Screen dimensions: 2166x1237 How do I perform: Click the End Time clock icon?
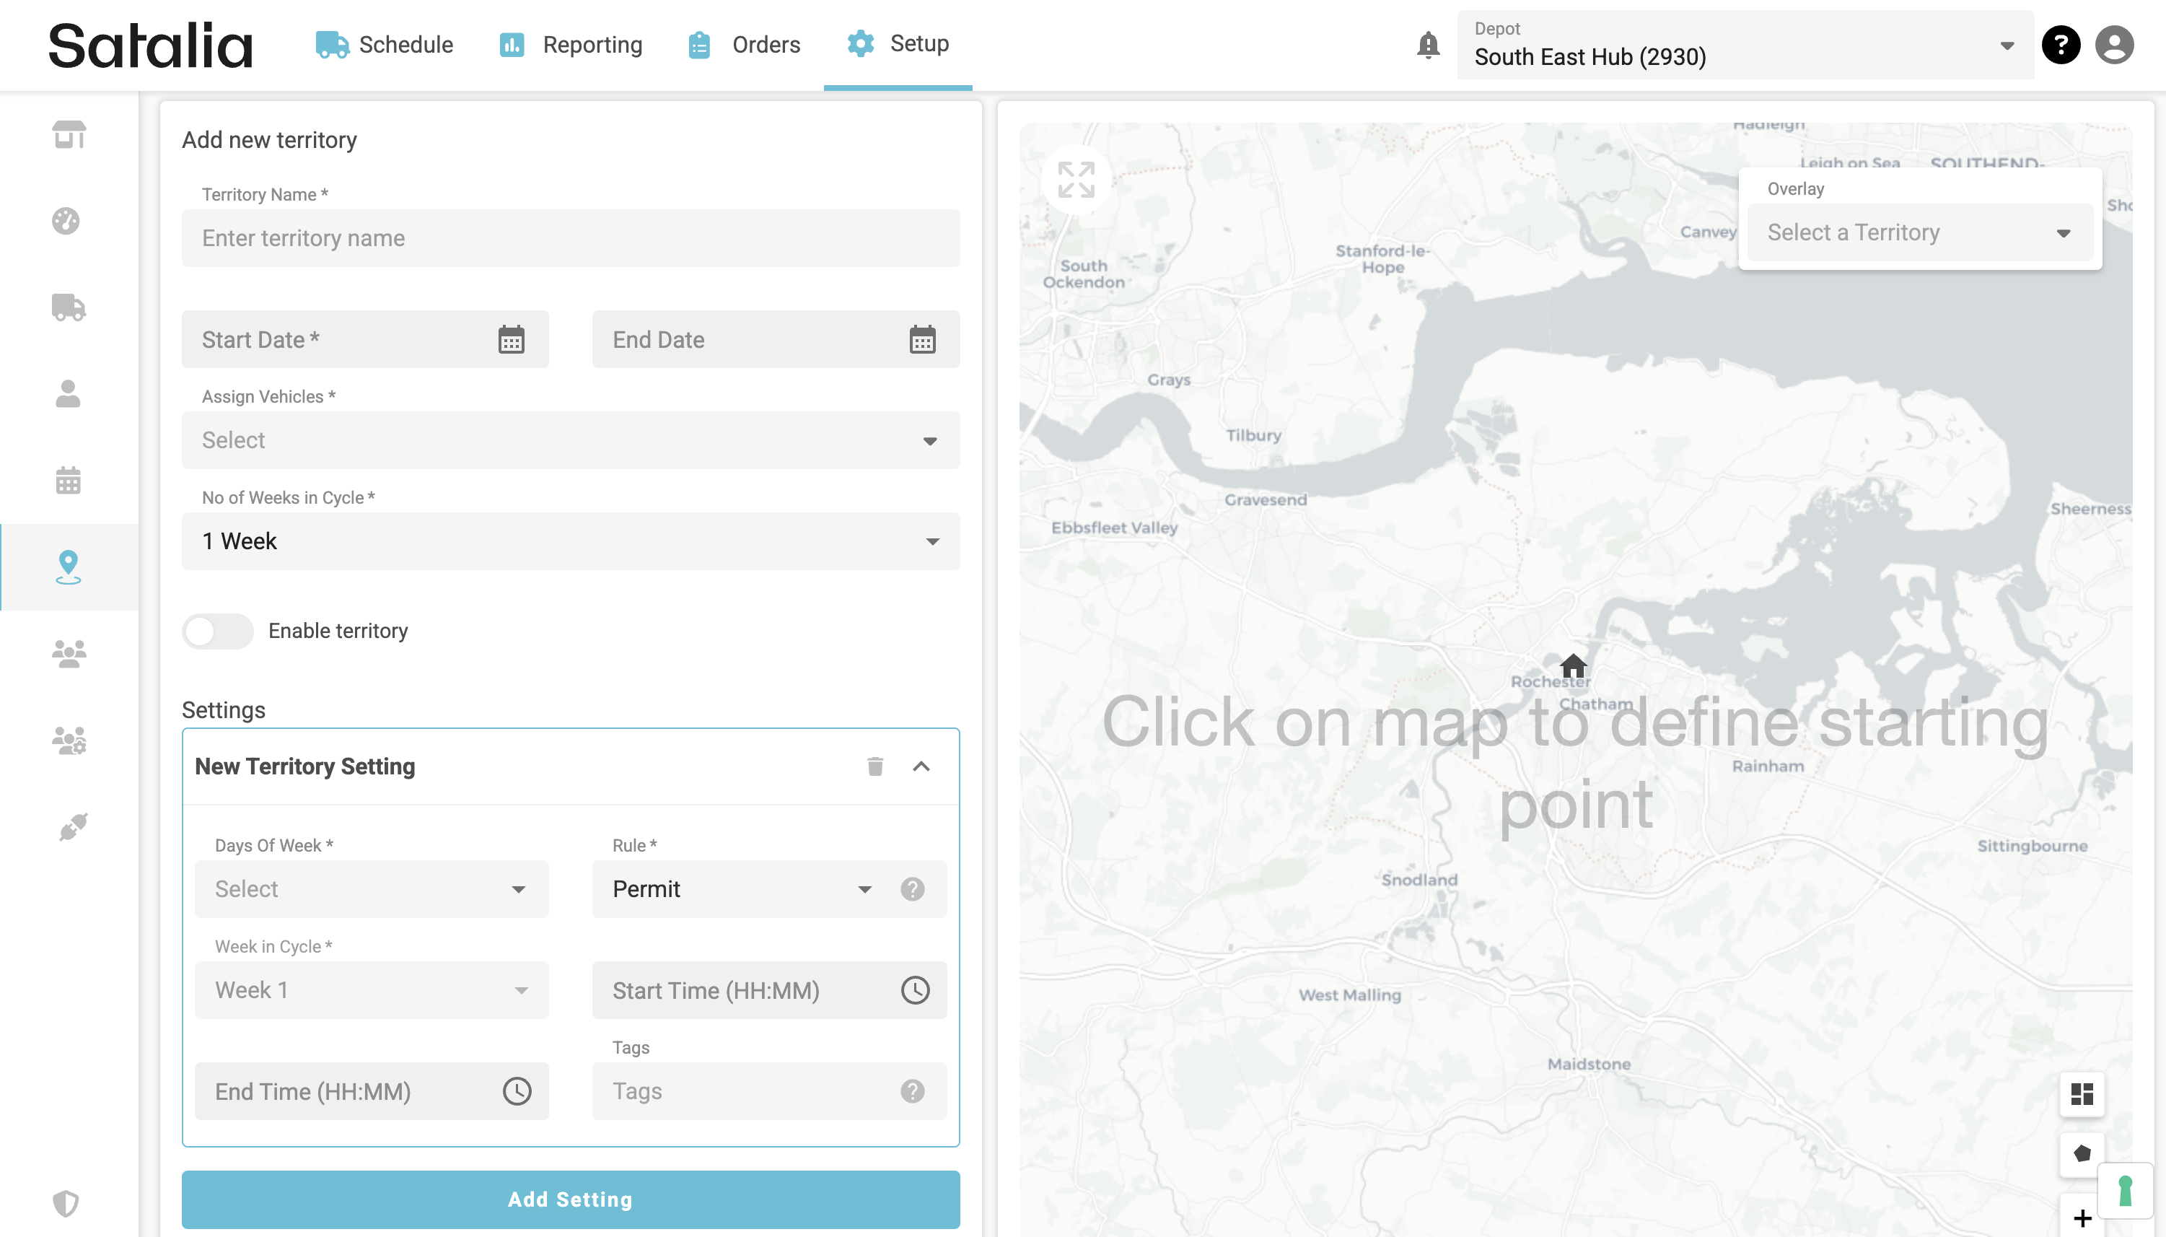517,1091
